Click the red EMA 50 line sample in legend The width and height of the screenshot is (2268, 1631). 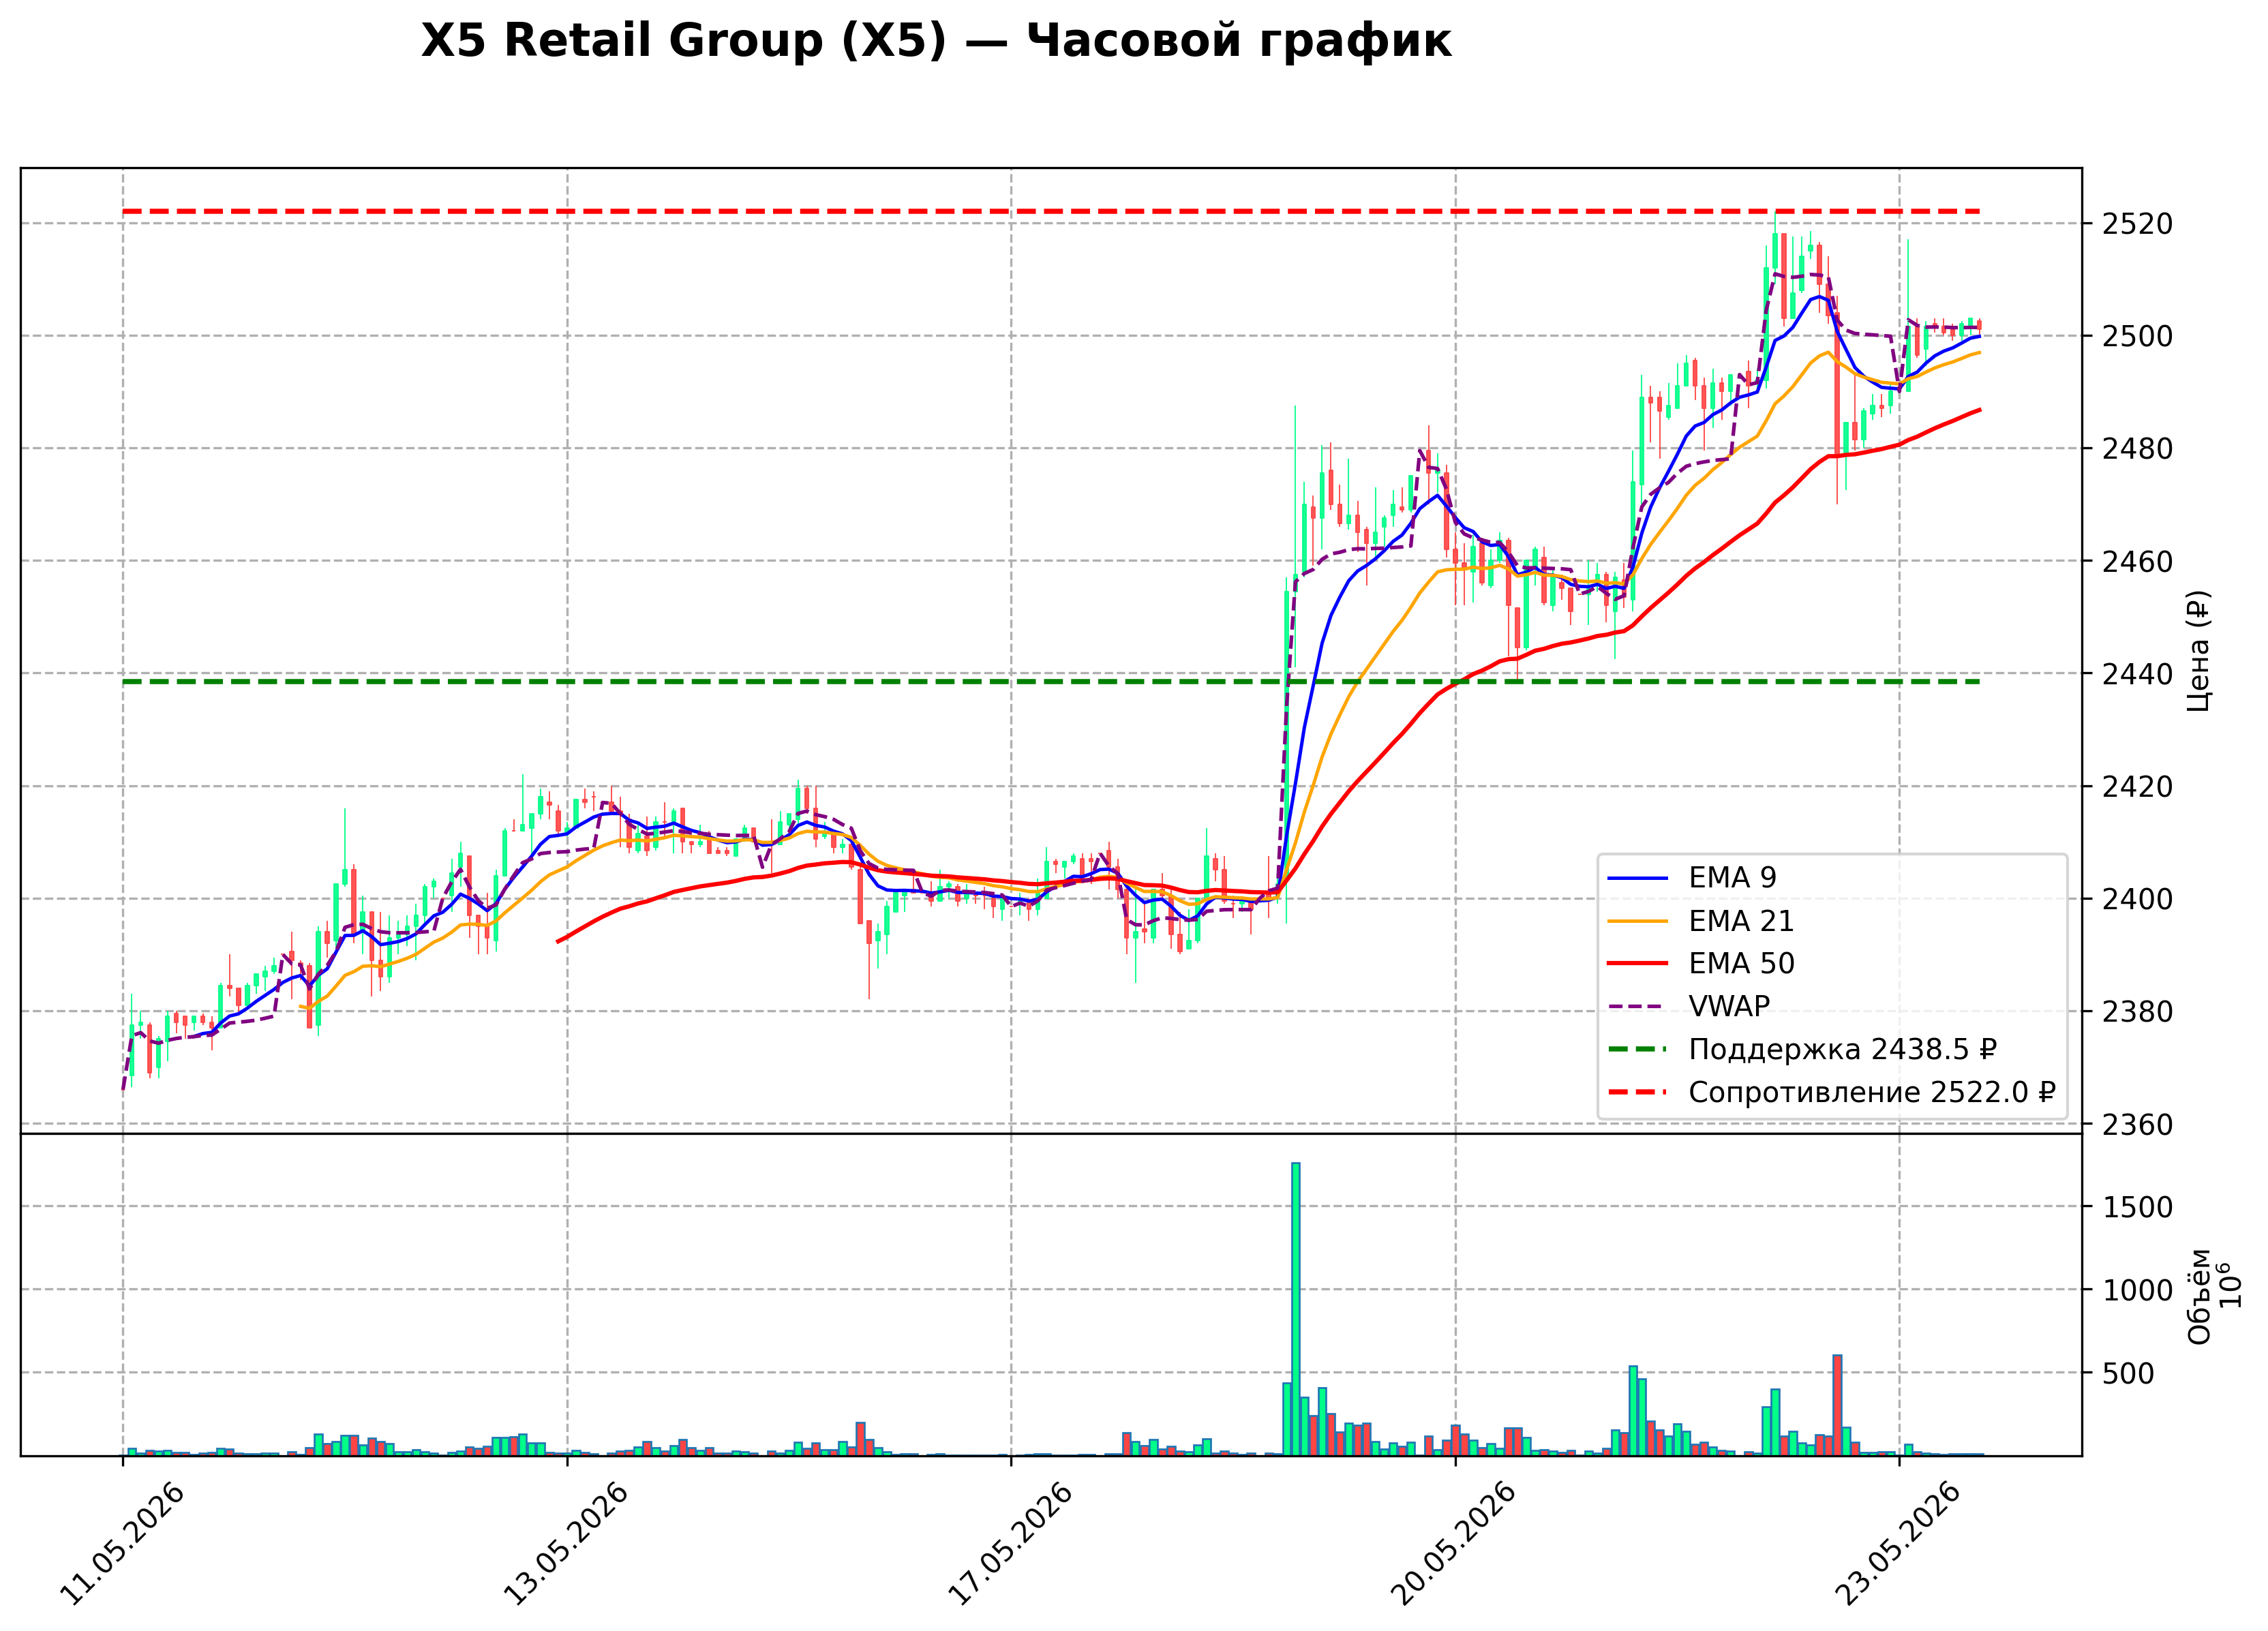pyautogui.click(x=1638, y=963)
